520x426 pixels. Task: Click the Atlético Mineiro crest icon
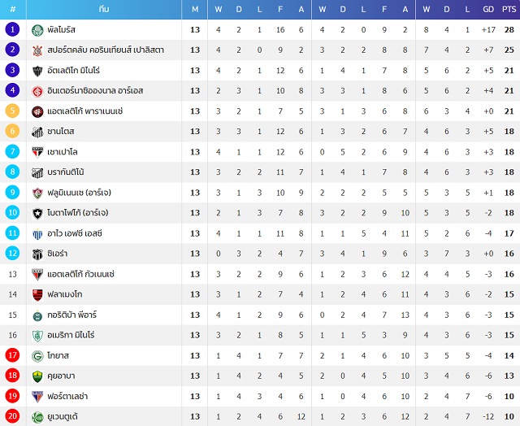pyautogui.click(x=37, y=71)
